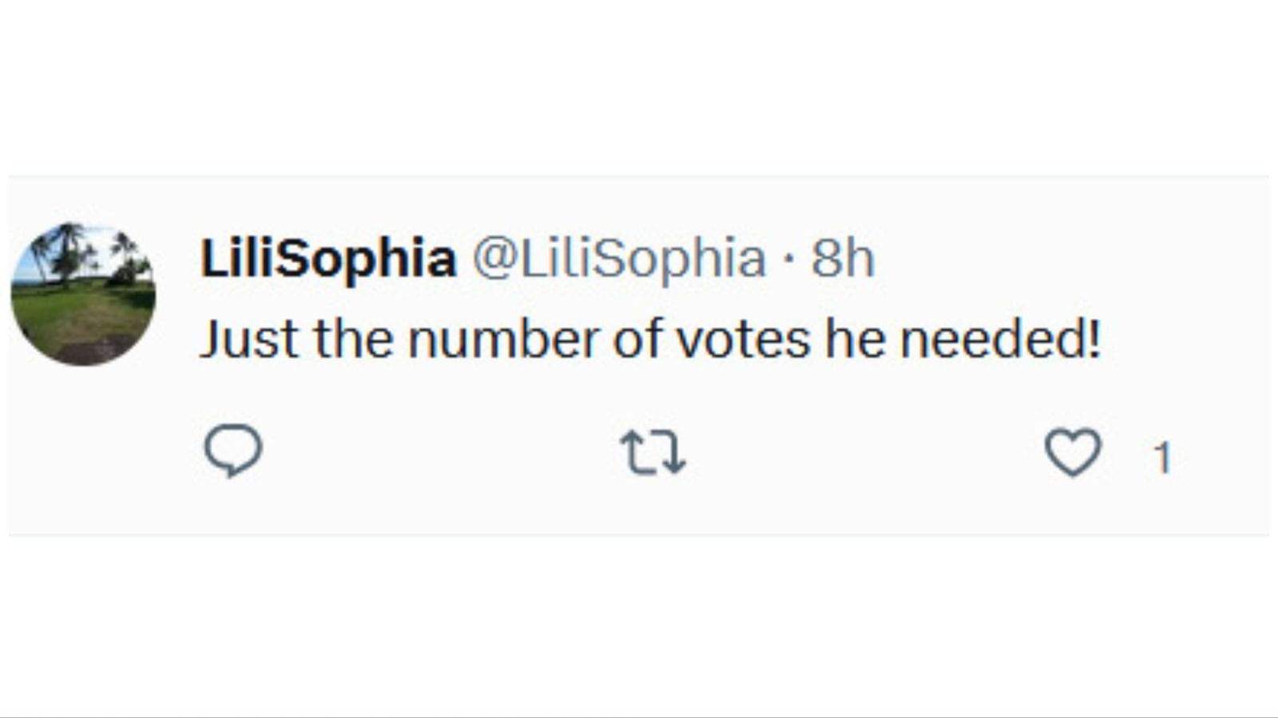Toggle the heart to favorite this tweet
The width and height of the screenshot is (1278, 718).
[1073, 452]
